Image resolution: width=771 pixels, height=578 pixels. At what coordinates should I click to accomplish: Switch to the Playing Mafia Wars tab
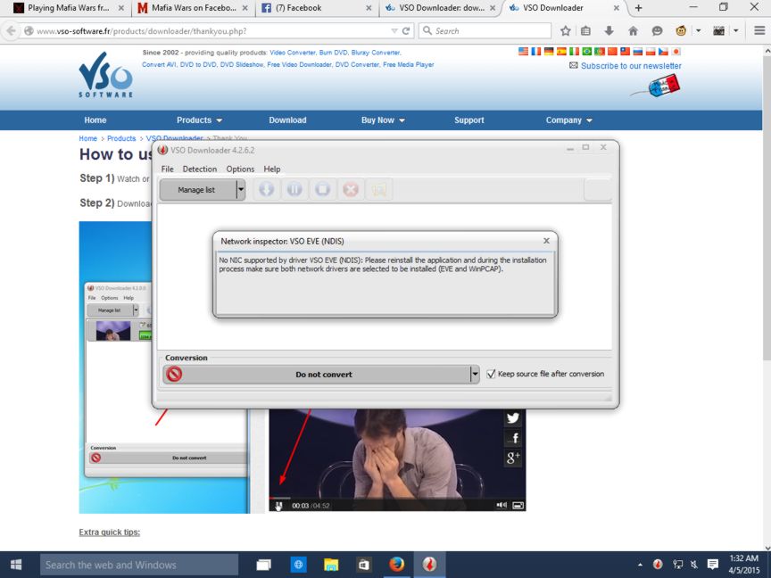point(69,8)
